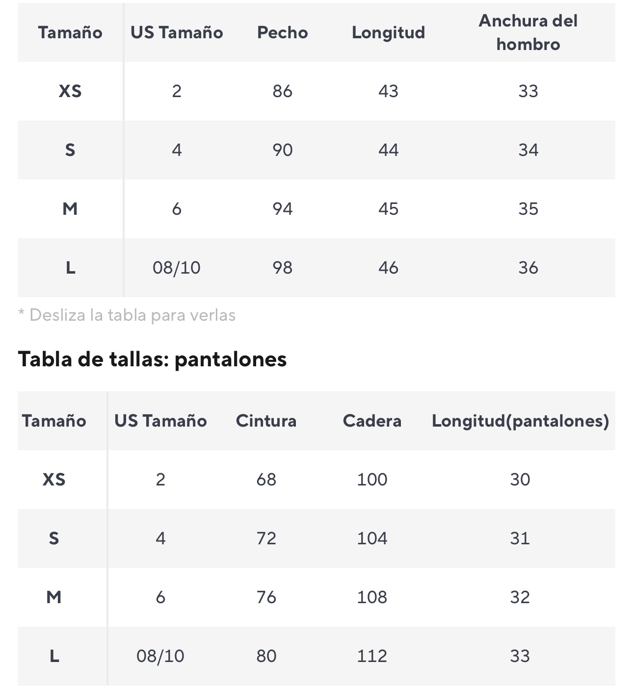The image size is (633, 687).
Task: Select the Pecho value 86
Action: (282, 91)
